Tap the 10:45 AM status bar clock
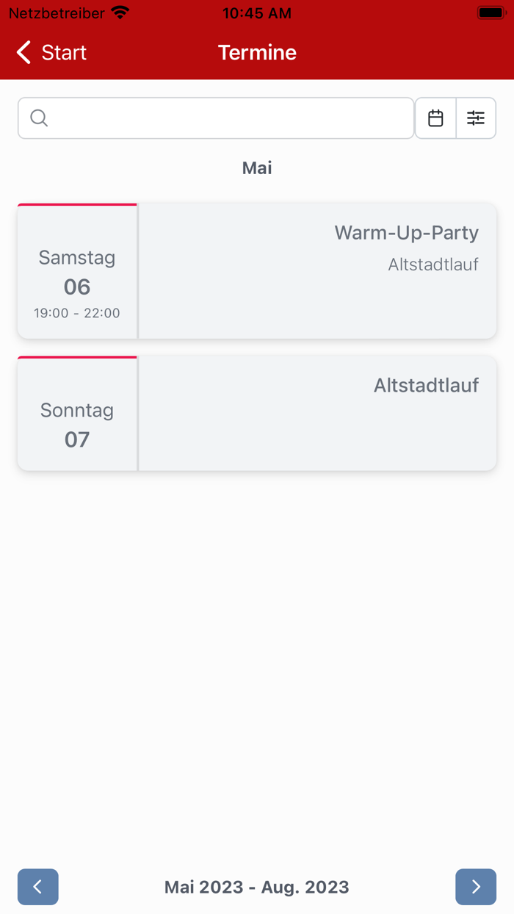 (257, 13)
